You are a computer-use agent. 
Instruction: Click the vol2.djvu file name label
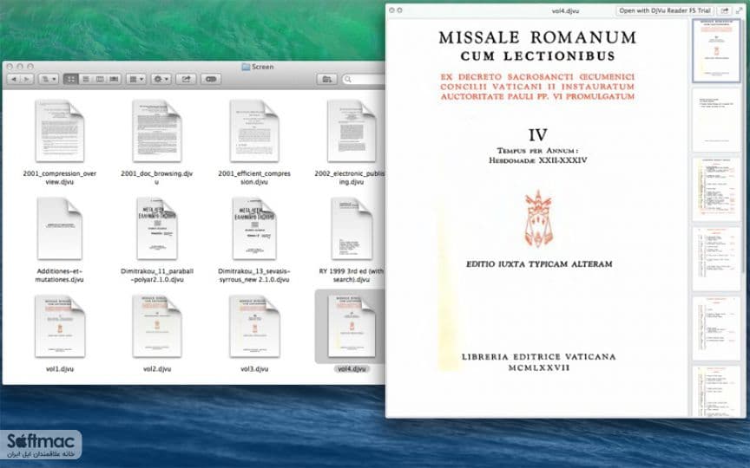click(x=157, y=369)
